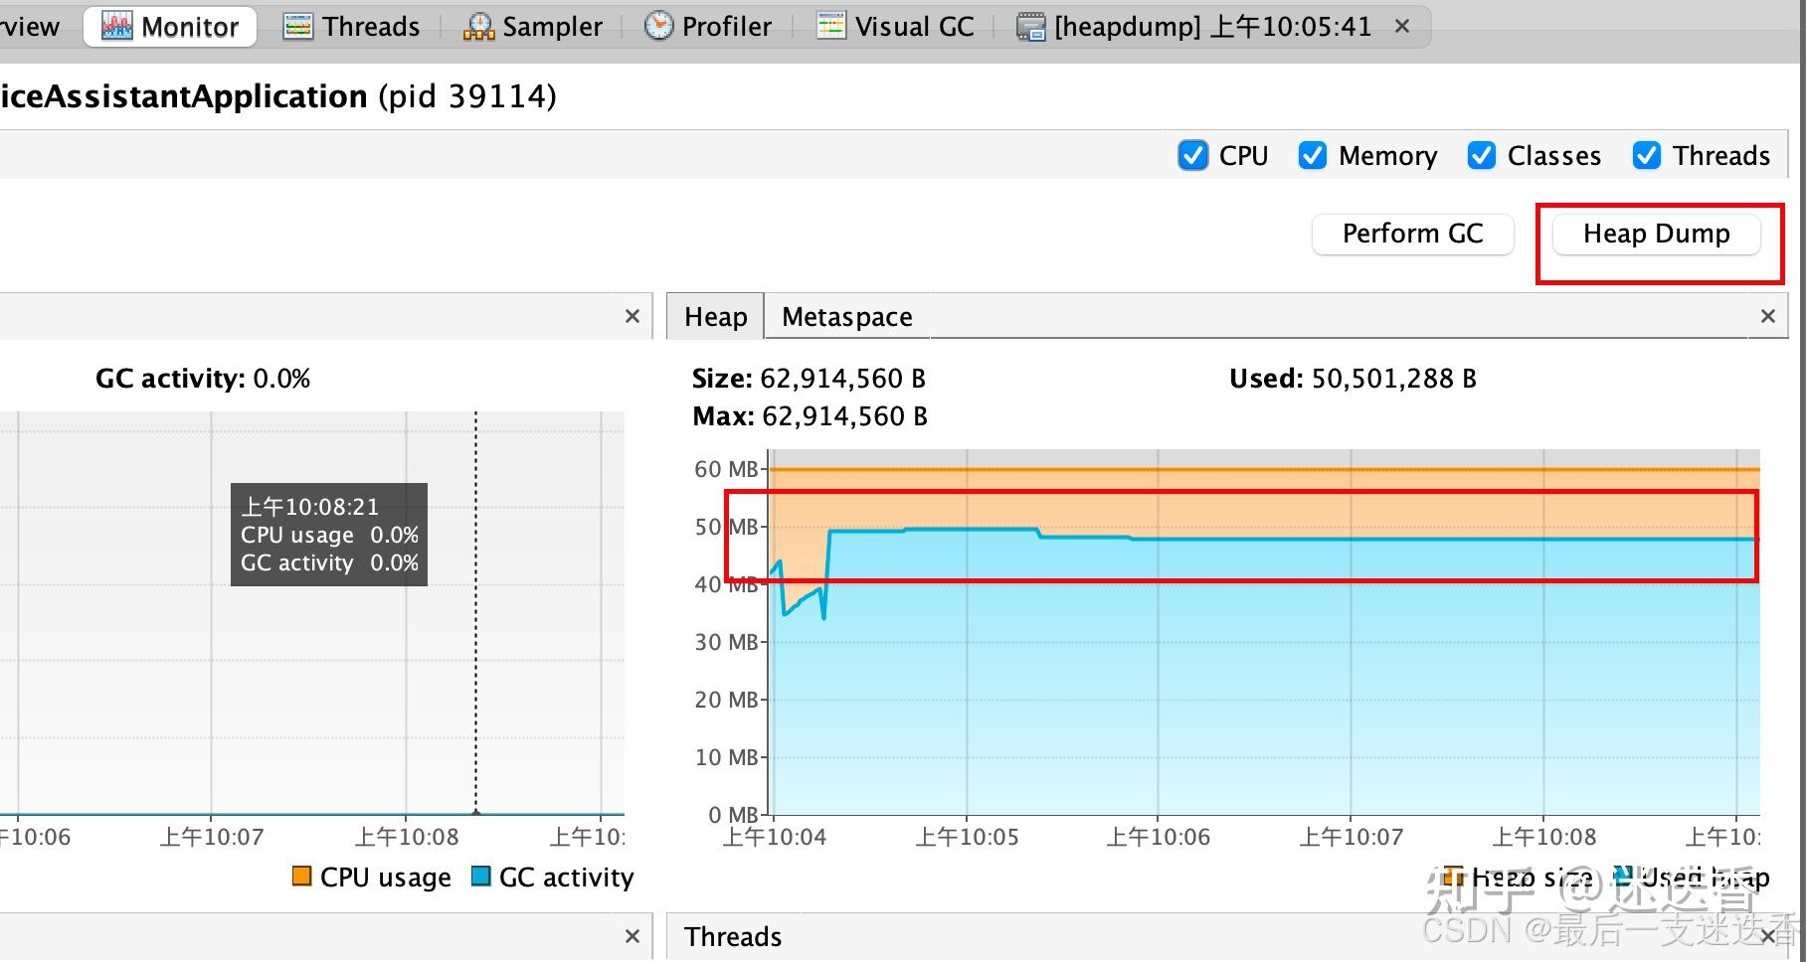Toggle the Memory checkbox

tap(1313, 155)
